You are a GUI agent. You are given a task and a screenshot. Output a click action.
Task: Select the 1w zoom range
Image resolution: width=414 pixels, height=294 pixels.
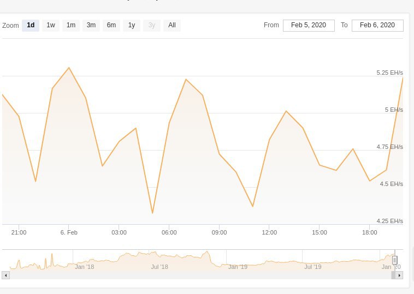click(51, 25)
